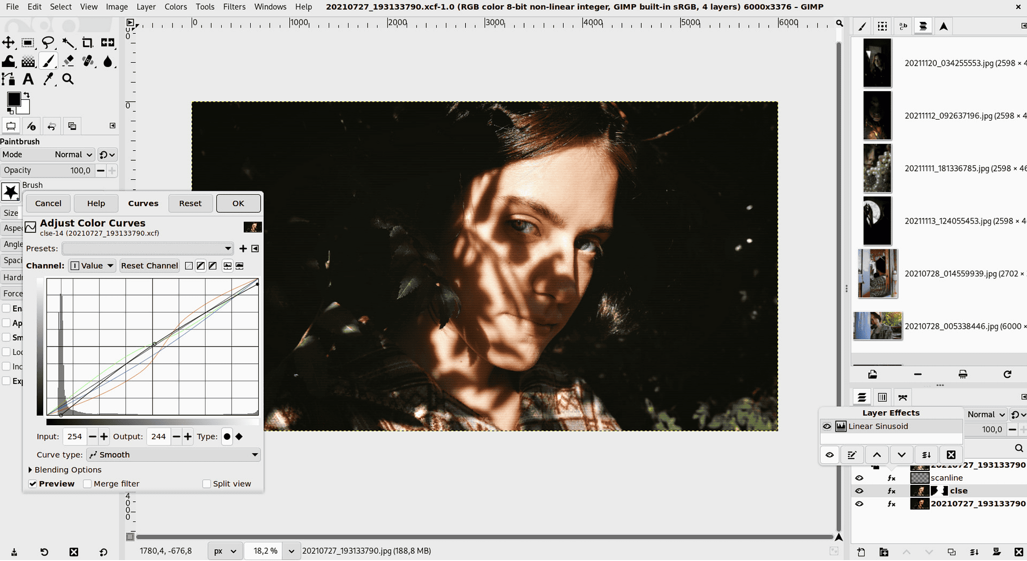This screenshot has width=1027, height=561.
Task: Uncheck the Preview checkbox in Curves dialog
Action: 33,483
